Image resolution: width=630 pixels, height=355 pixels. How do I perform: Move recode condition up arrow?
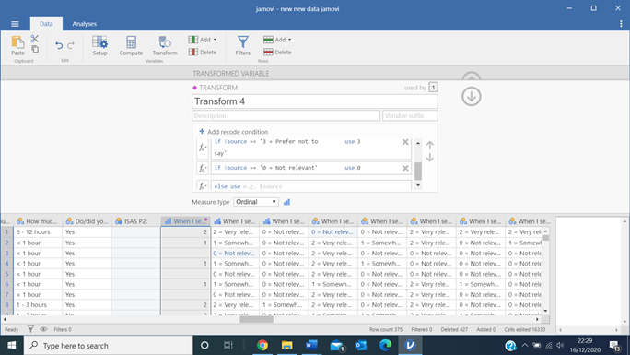430,145
